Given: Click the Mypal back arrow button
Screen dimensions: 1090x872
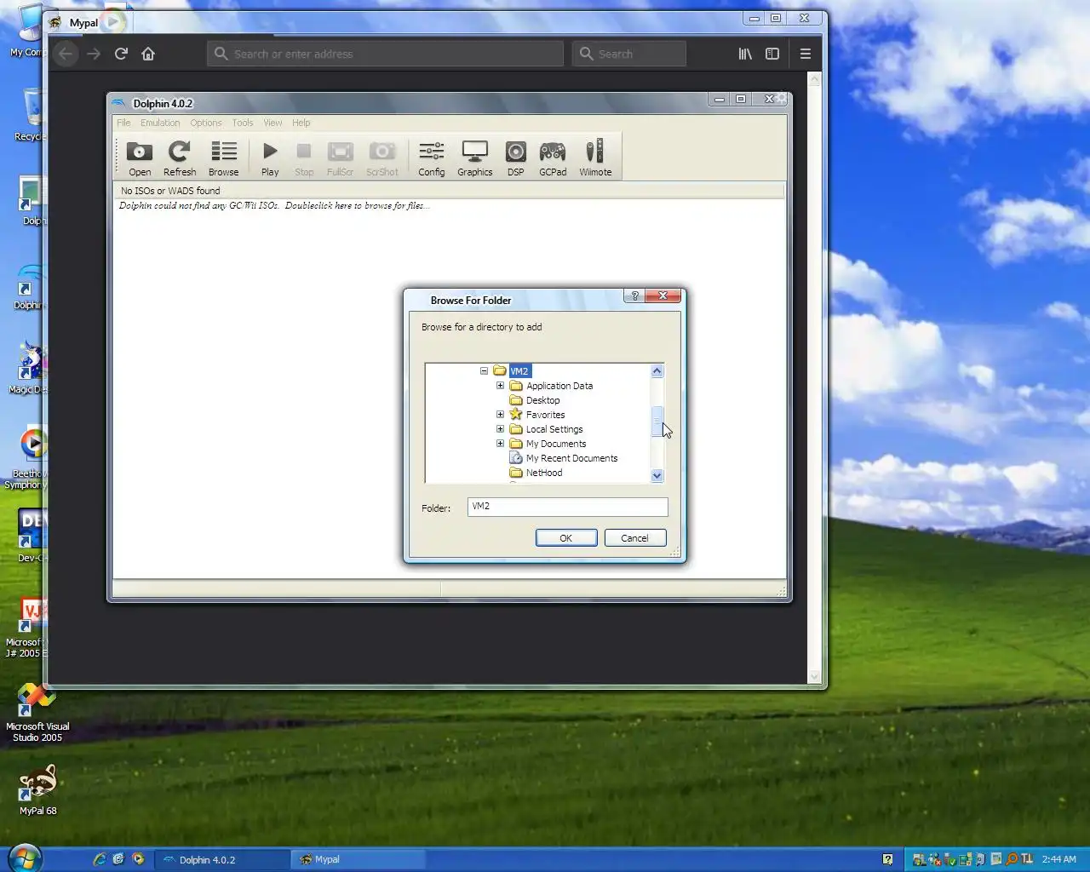Looking at the screenshot, I should pyautogui.click(x=66, y=54).
